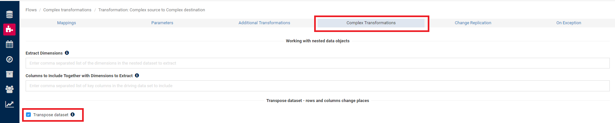Switch to Change Replication tab

click(473, 23)
